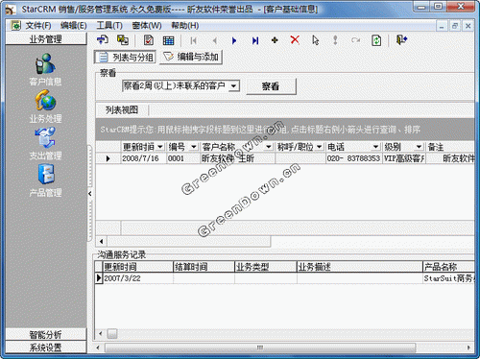
Task: Open the 客户信息 sidebar icon
Action: point(45,63)
